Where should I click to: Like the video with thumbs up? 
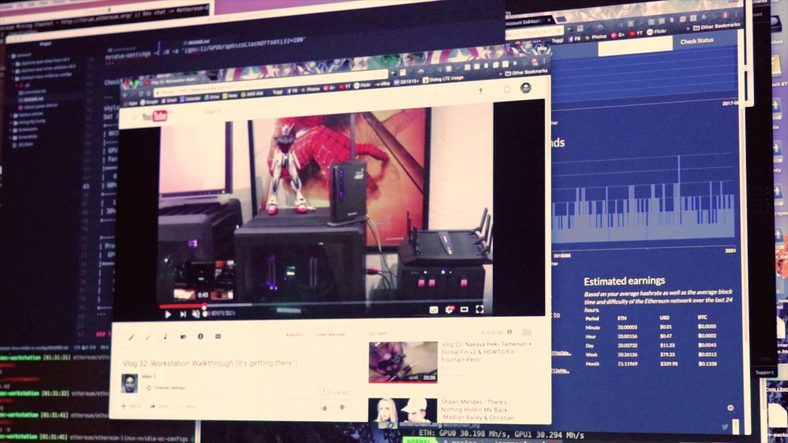324,407
